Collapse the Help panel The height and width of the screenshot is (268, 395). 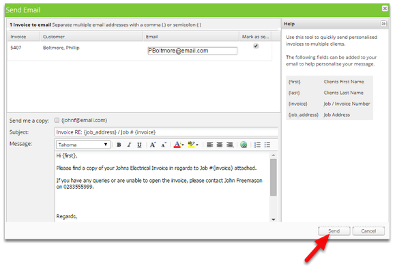click(383, 24)
